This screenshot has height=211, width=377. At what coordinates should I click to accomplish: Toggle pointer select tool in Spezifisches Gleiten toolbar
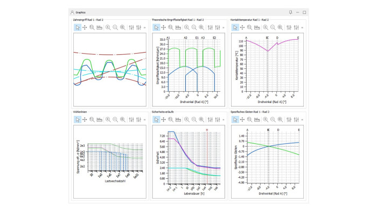[x=235, y=119]
